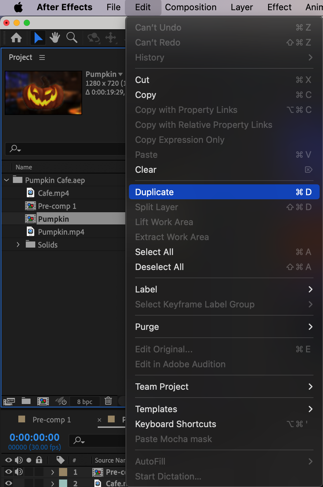
Task: Click the Project panel search field
Action: click(x=68, y=149)
